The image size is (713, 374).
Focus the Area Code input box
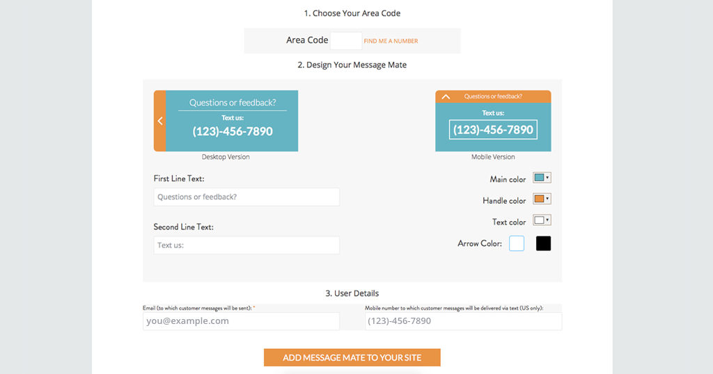pos(346,40)
